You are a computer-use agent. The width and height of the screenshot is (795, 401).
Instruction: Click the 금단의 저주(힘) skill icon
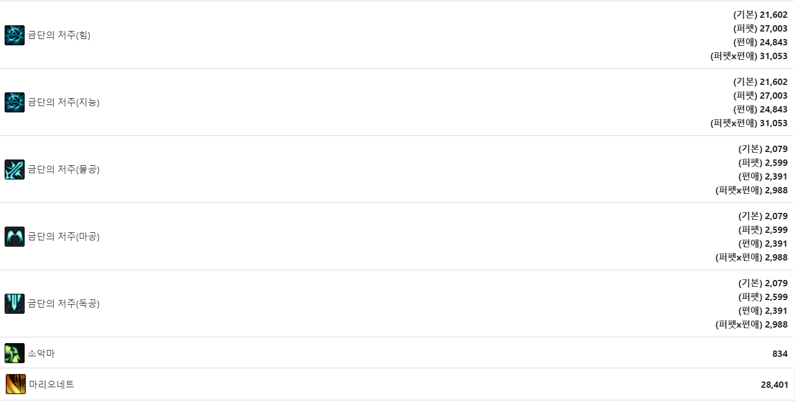coord(14,35)
